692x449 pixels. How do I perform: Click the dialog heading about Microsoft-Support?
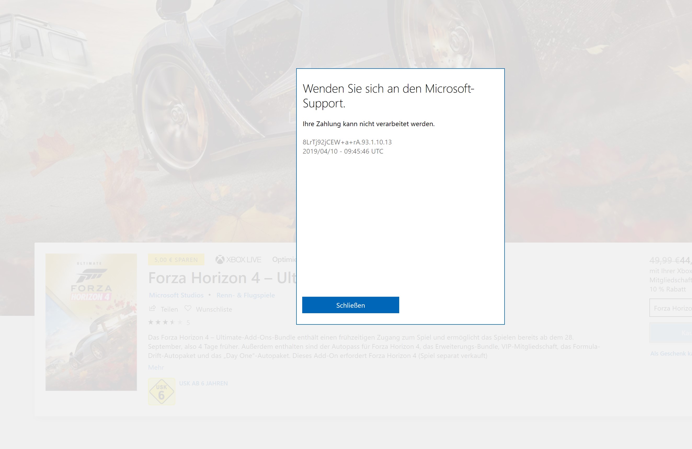coord(388,96)
